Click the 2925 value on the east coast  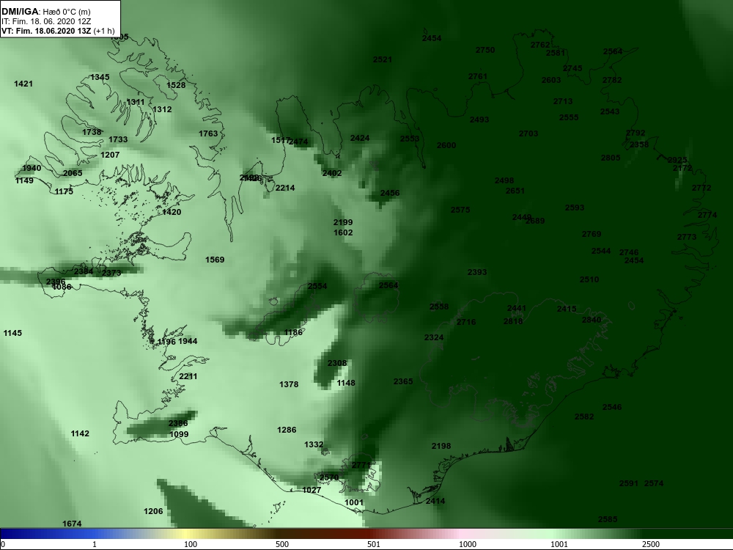677,161
